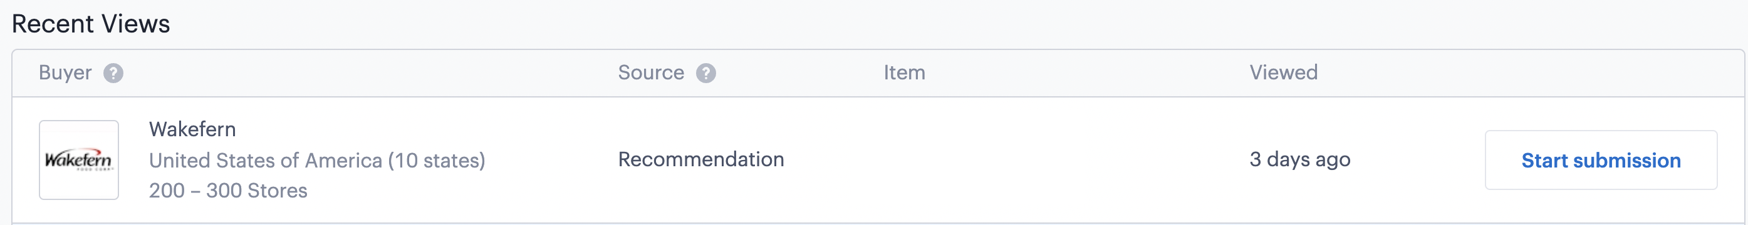Click United States of America (10 states) text
Image resolution: width=1748 pixels, height=225 pixels.
[317, 161]
